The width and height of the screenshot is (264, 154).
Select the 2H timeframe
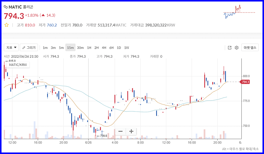point(97,48)
